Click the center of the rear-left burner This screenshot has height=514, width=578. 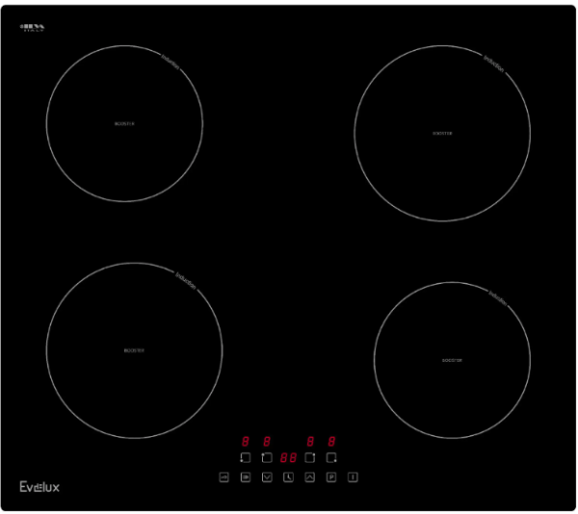(x=124, y=123)
